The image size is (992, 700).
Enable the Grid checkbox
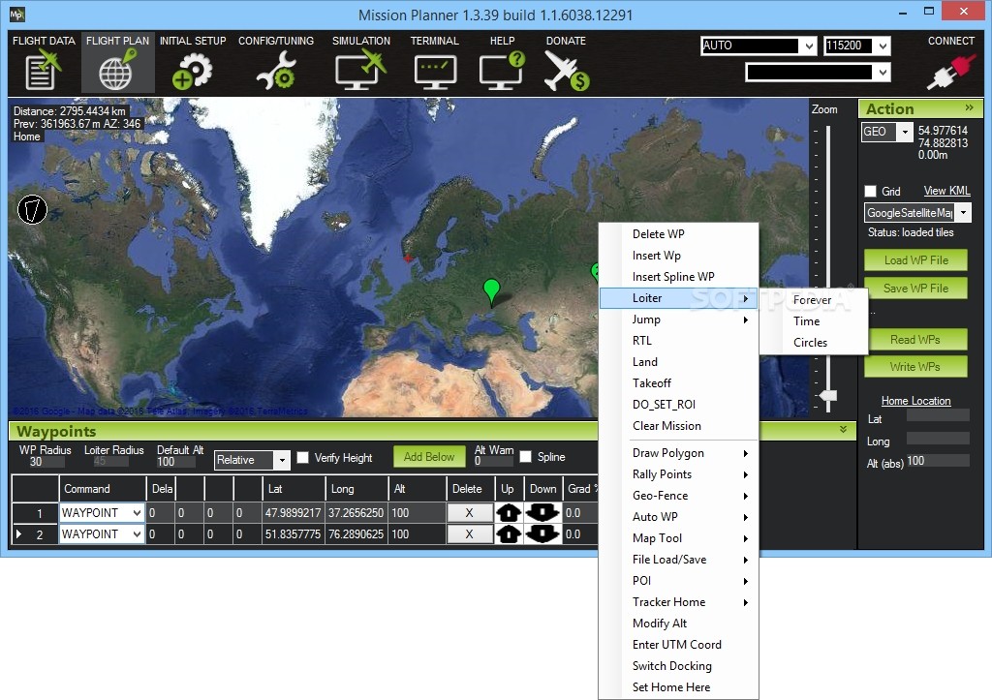click(870, 191)
